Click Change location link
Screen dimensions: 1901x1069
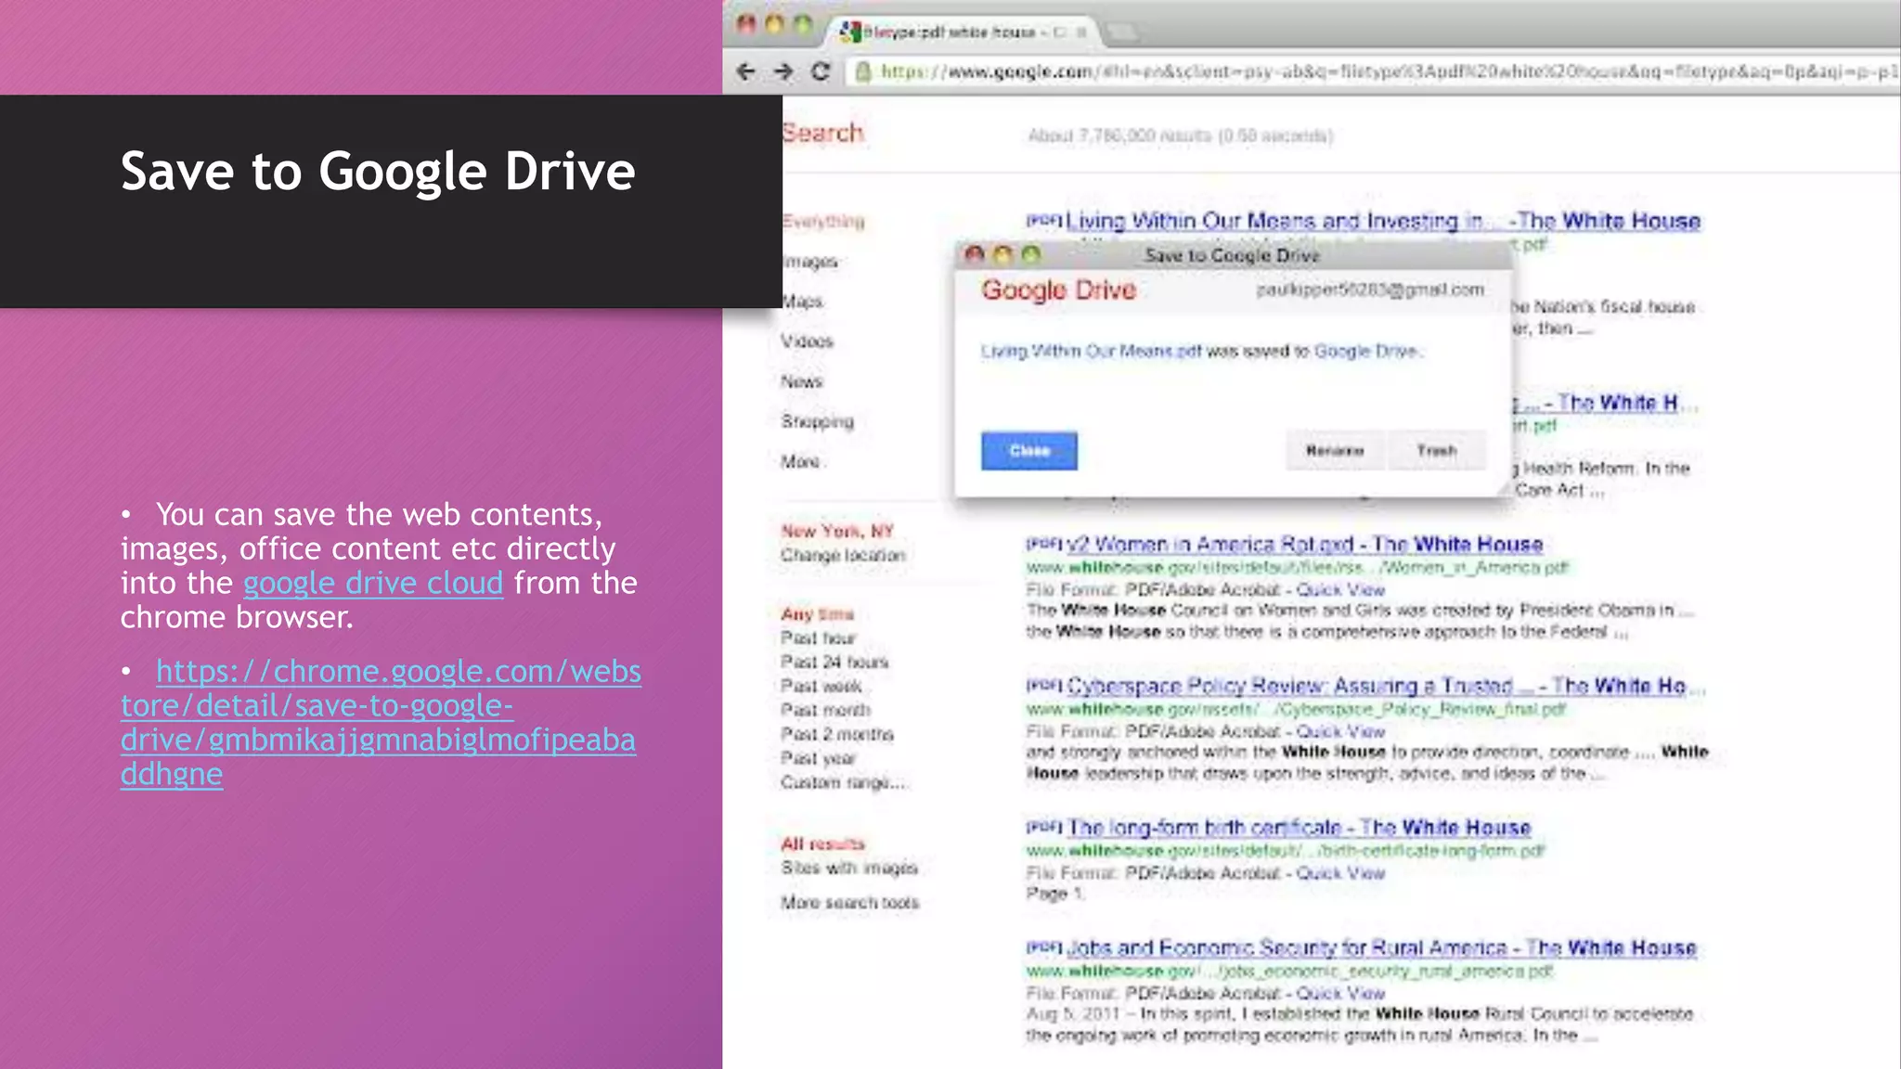tap(843, 555)
